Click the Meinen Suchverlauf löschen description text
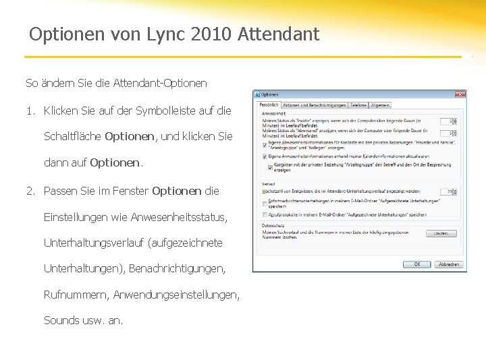Screen dimensions: 486x364 tap(335, 235)
